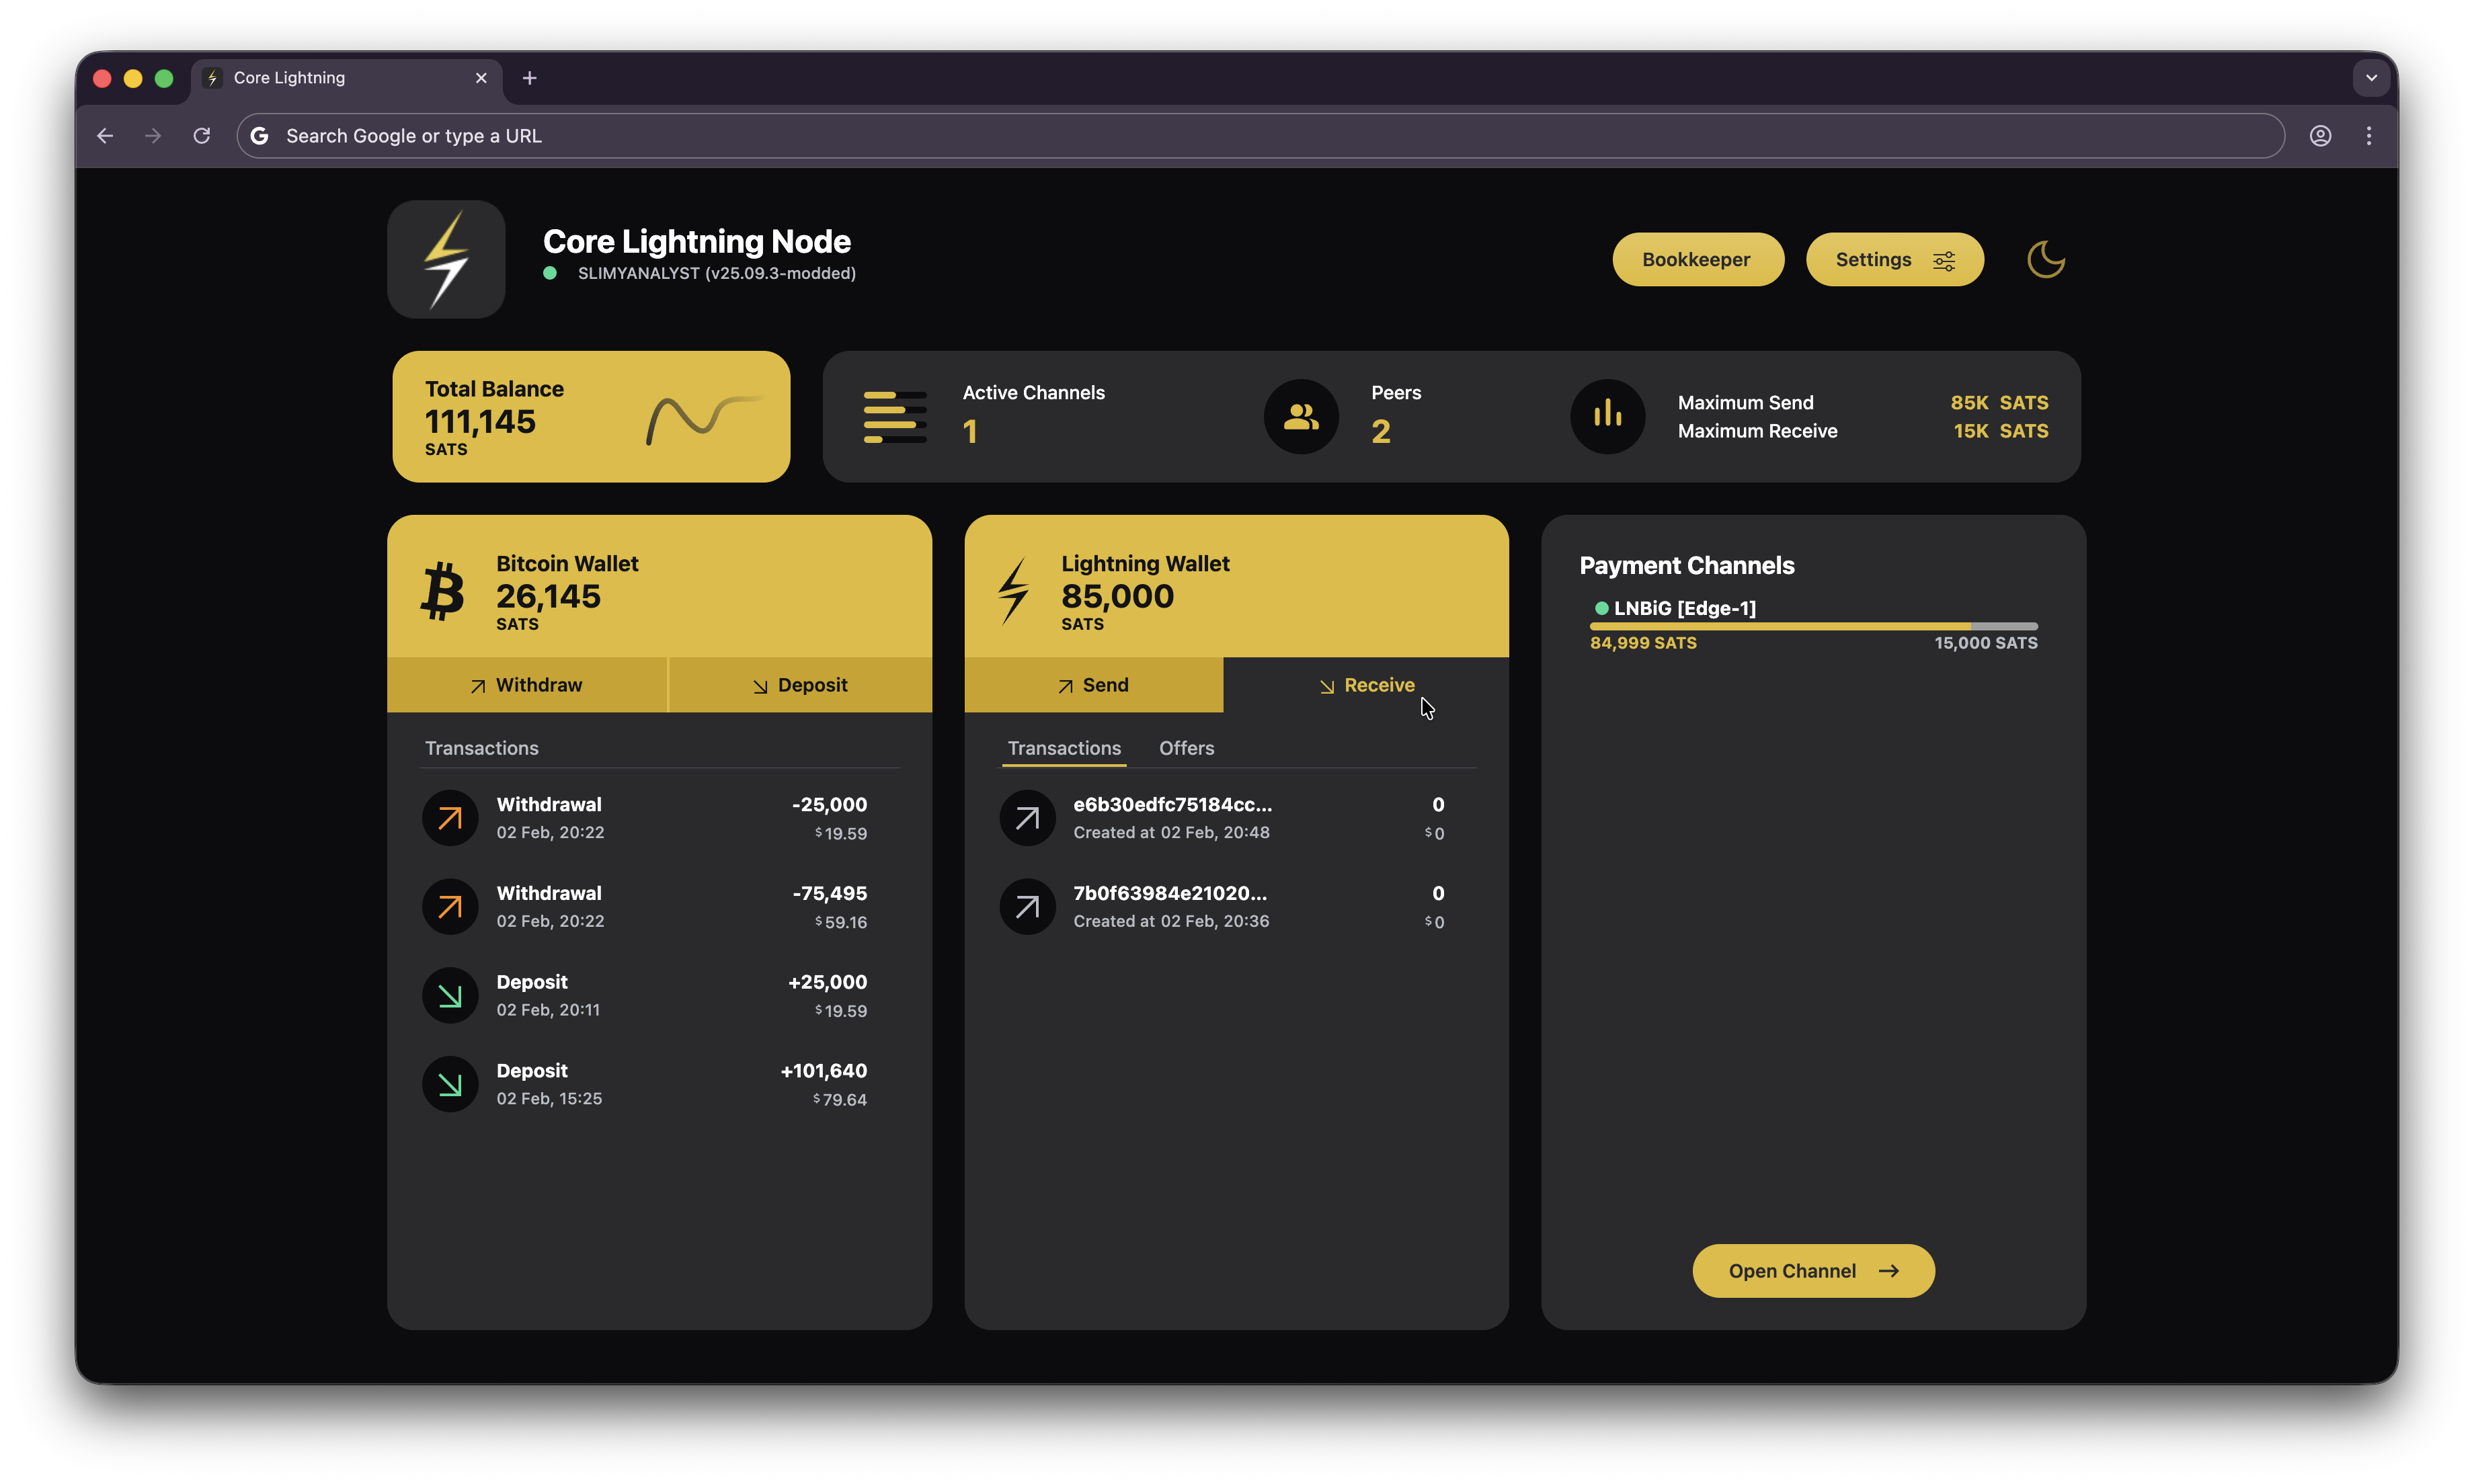Click the browser URL search field

coord(1260,136)
